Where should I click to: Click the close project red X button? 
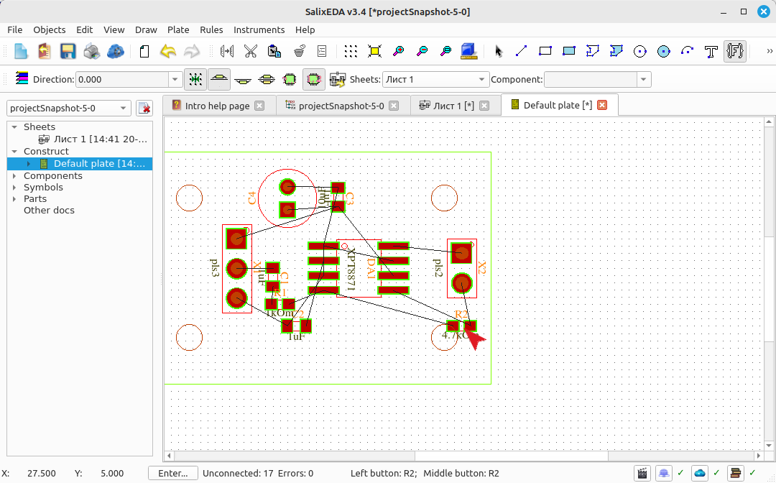pyautogui.click(x=144, y=108)
